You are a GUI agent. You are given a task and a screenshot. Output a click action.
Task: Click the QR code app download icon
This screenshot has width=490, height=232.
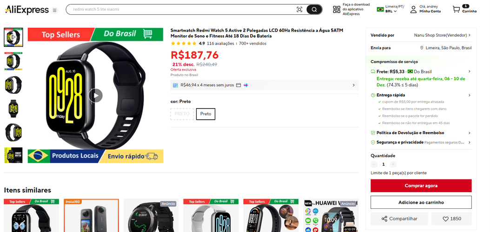(337, 9)
